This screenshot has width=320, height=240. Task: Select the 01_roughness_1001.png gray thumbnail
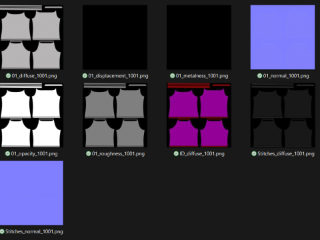115,115
